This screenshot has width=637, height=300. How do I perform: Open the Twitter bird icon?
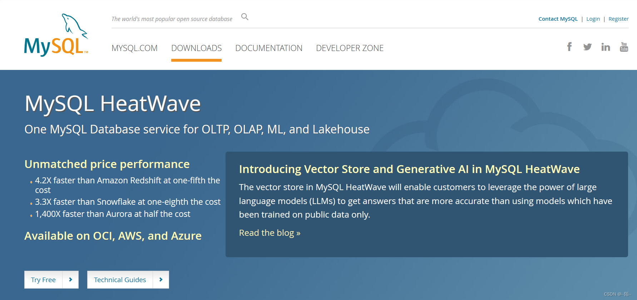pyautogui.click(x=587, y=47)
